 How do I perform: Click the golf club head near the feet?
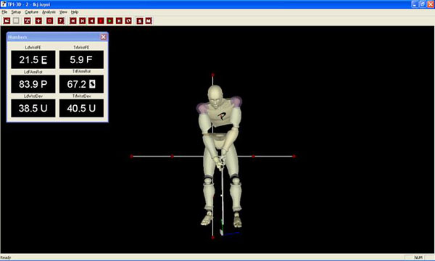[221, 233]
